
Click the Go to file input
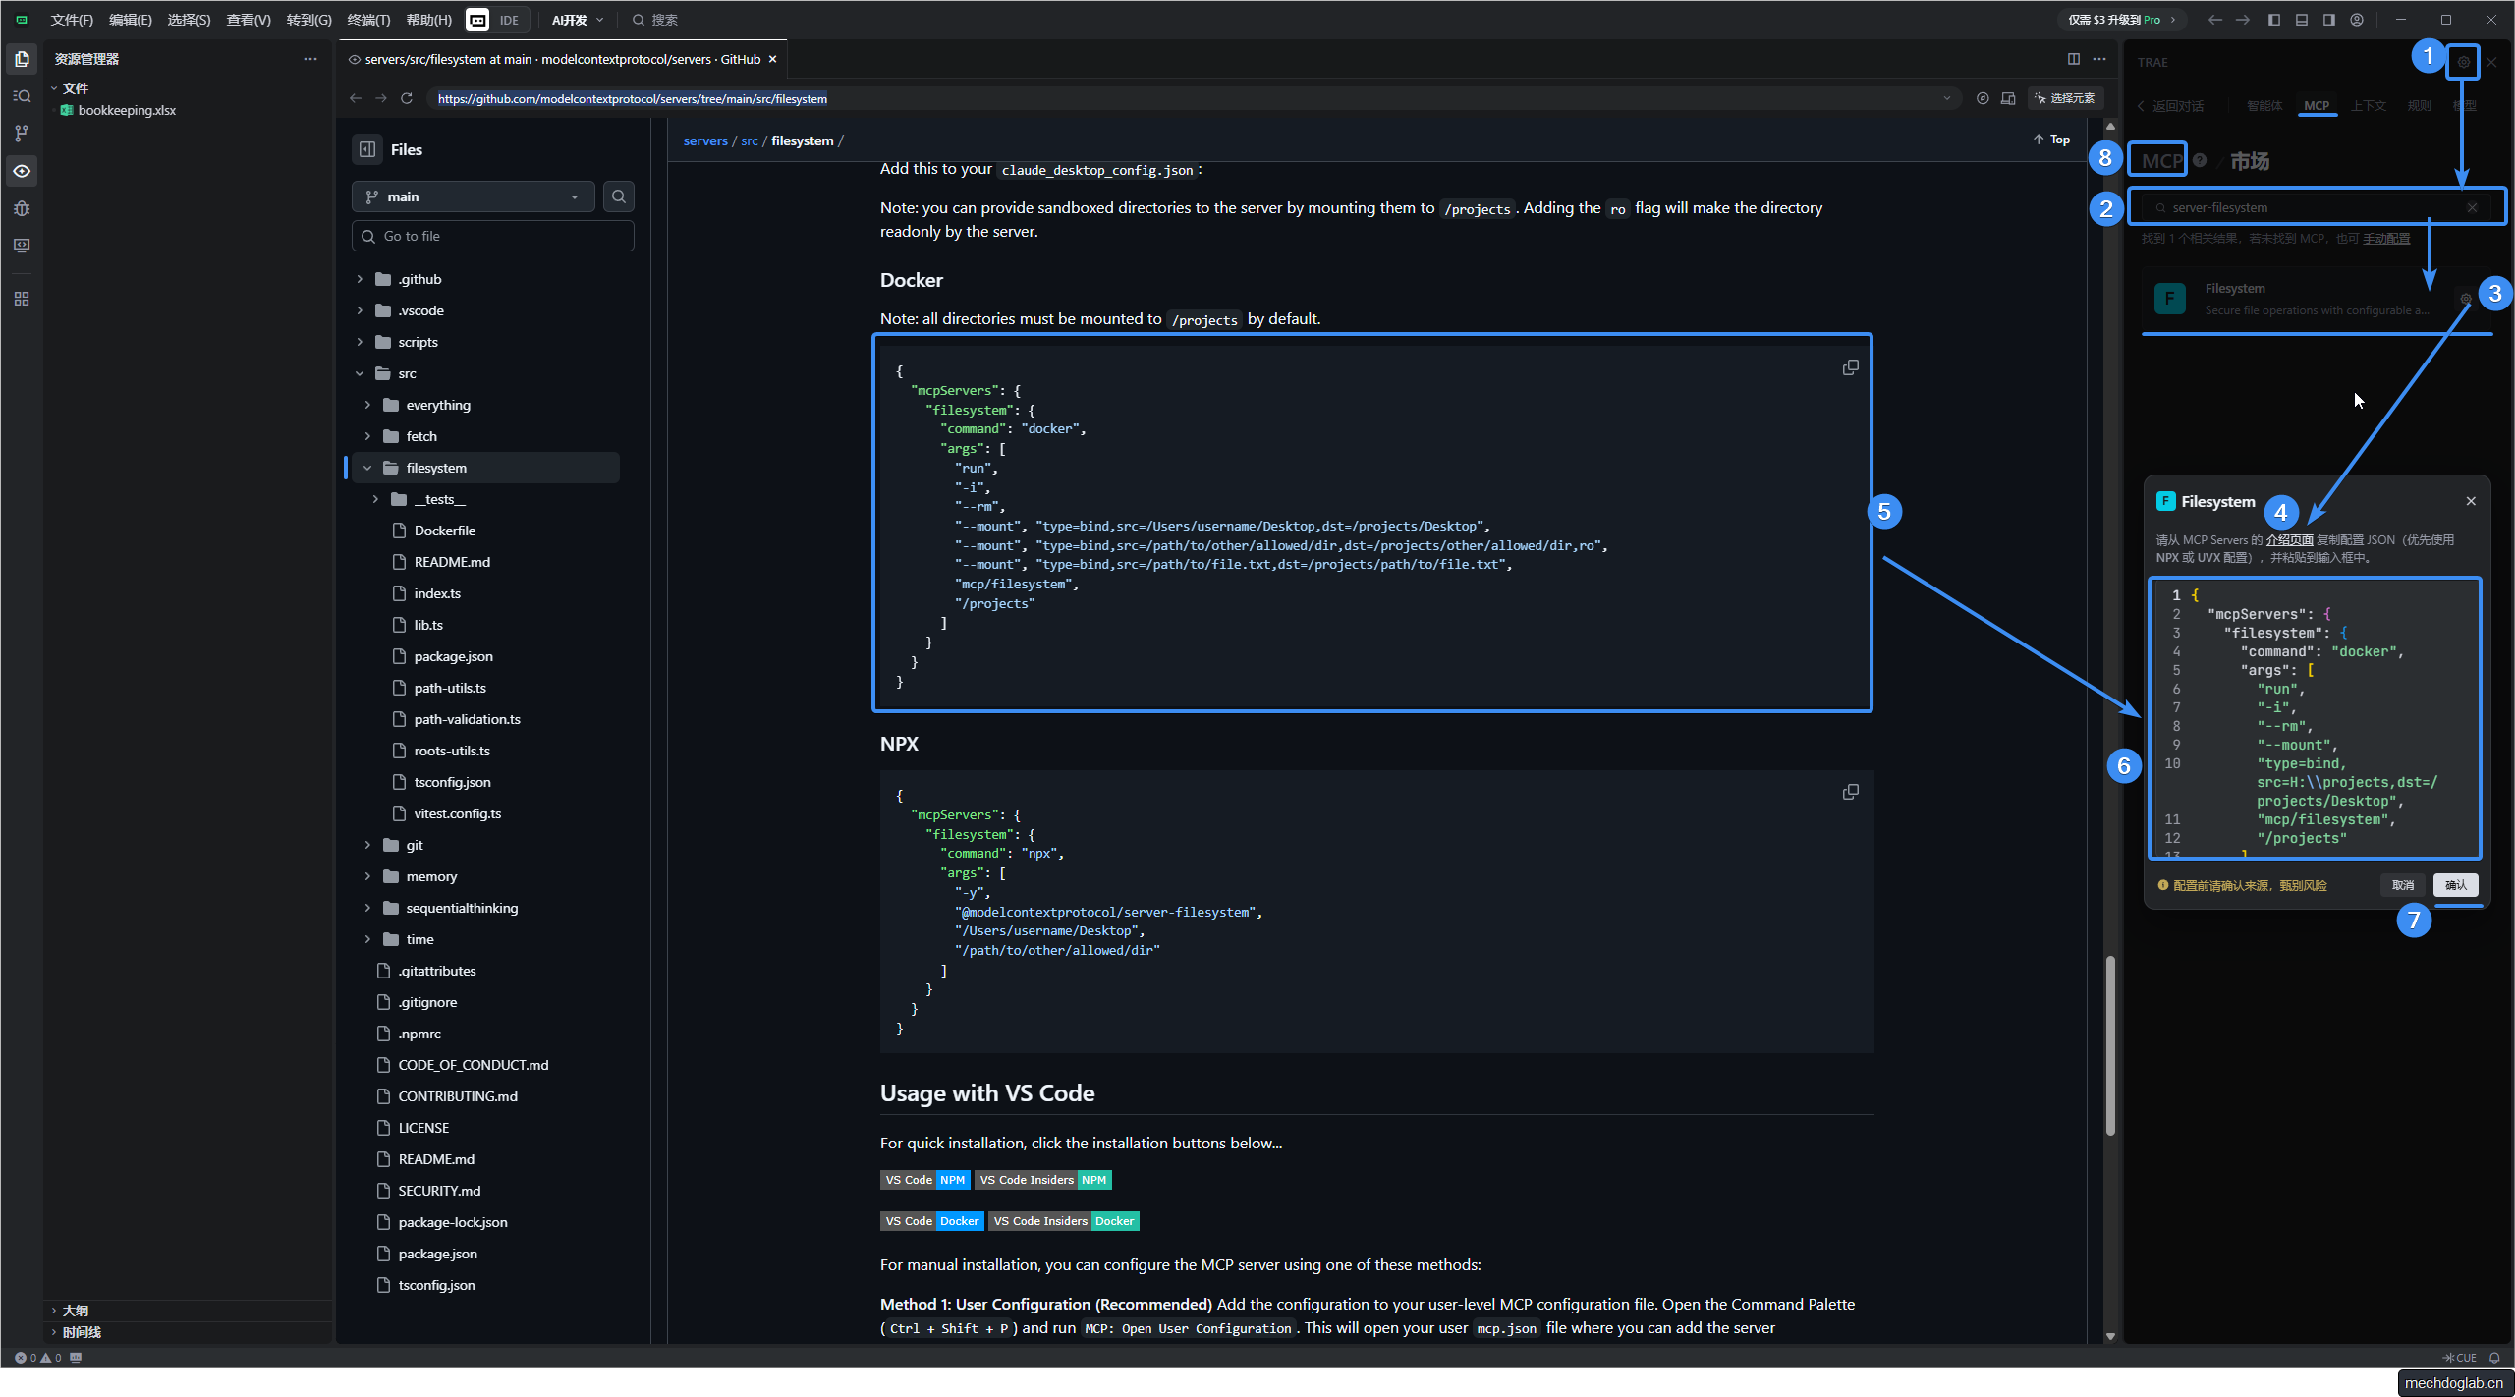pyautogui.click(x=493, y=236)
